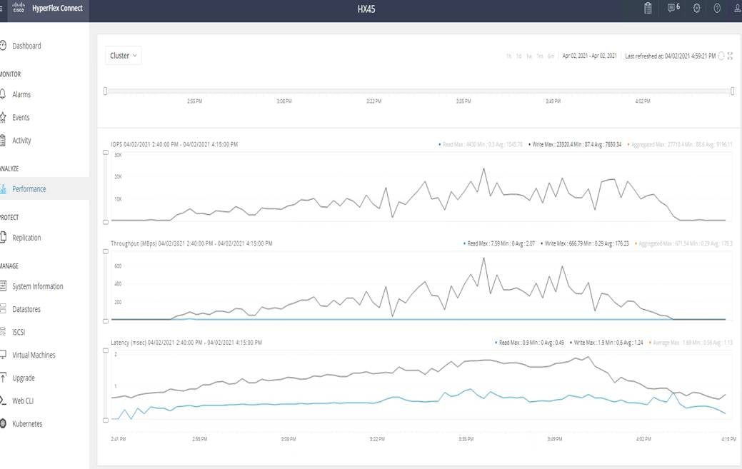Image resolution: width=742 pixels, height=469 pixels.
Task: Click the Virtual Machines monitor icon
Action: pos(3,355)
